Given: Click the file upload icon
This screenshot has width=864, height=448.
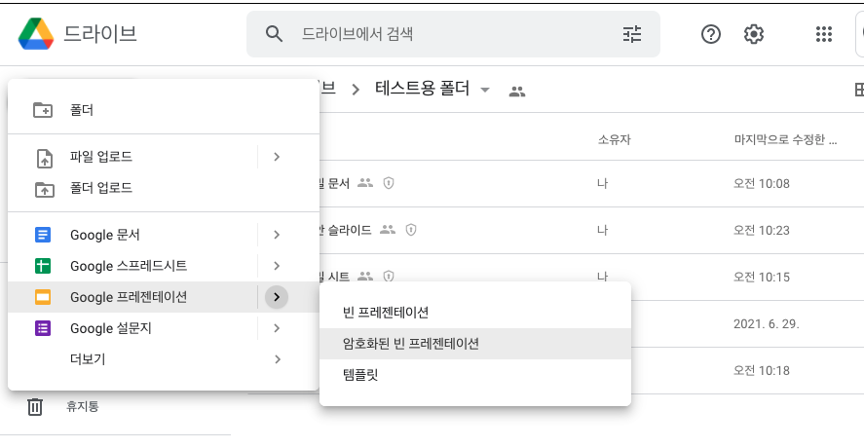Looking at the screenshot, I should point(45,158).
